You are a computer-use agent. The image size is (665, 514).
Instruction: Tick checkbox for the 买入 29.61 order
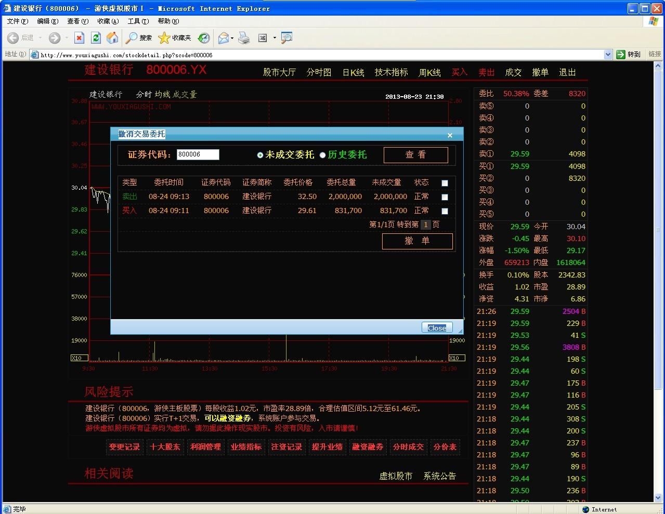pyautogui.click(x=445, y=211)
